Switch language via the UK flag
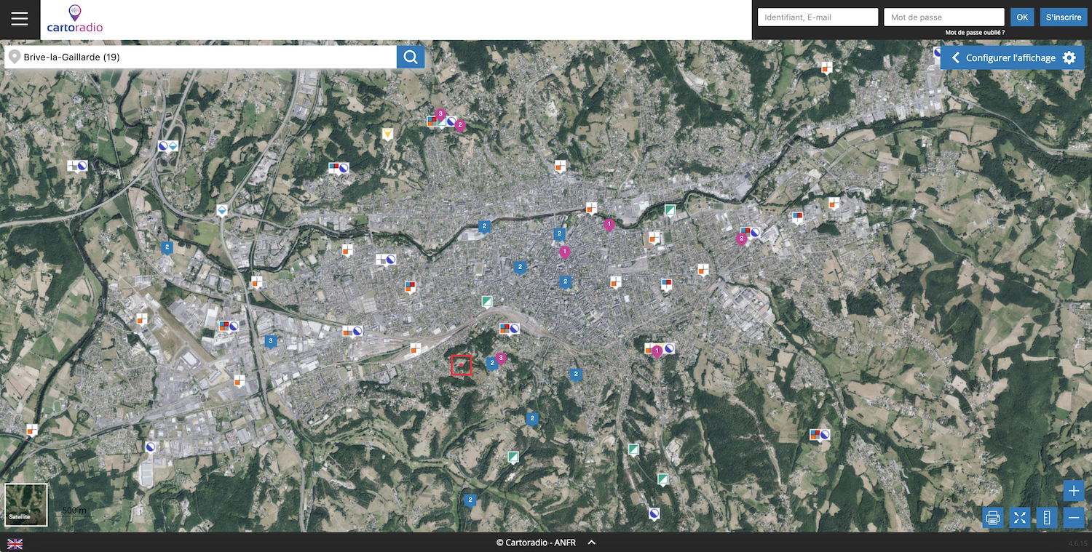This screenshot has height=552, width=1092. [x=15, y=543]
